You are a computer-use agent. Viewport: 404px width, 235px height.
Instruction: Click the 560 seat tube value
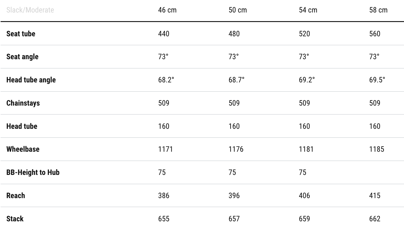pos(375,34)
